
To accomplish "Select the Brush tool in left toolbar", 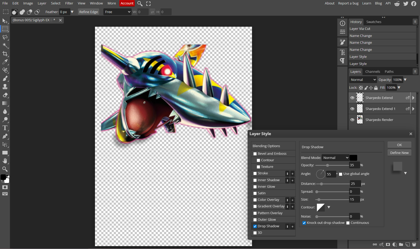I will pyautogui.click(x=5, y=79).
